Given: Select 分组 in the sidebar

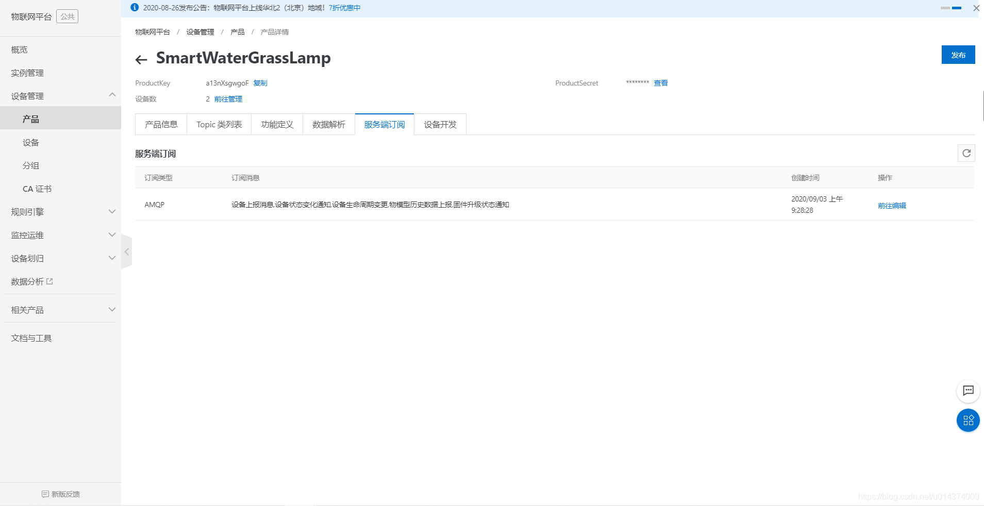Looking at the screenshot, I should pyautogui.click(x=31, y=165).
